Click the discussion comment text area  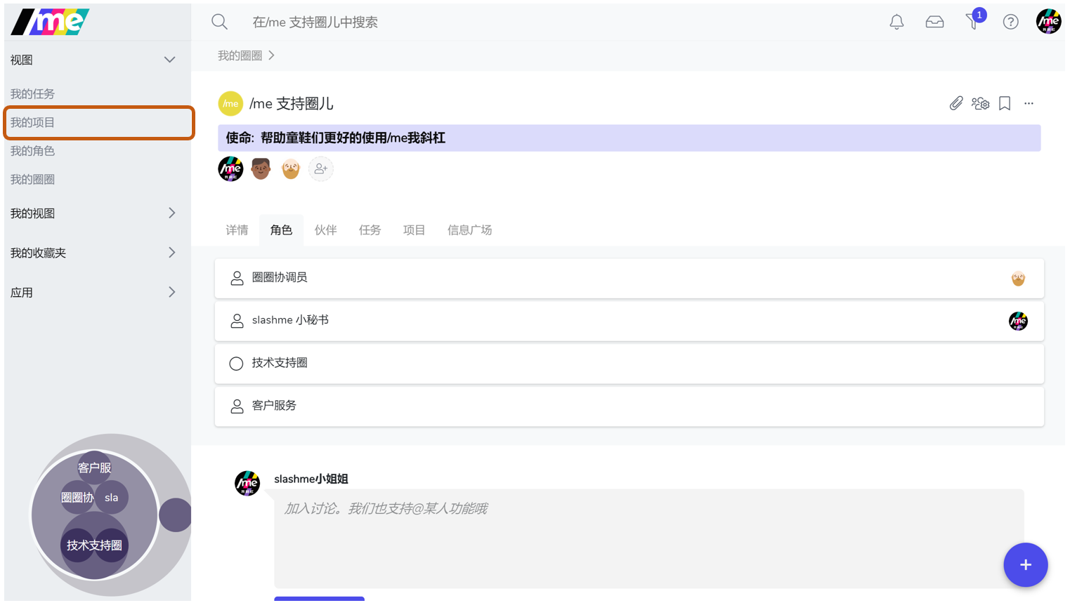pos(648,538)
